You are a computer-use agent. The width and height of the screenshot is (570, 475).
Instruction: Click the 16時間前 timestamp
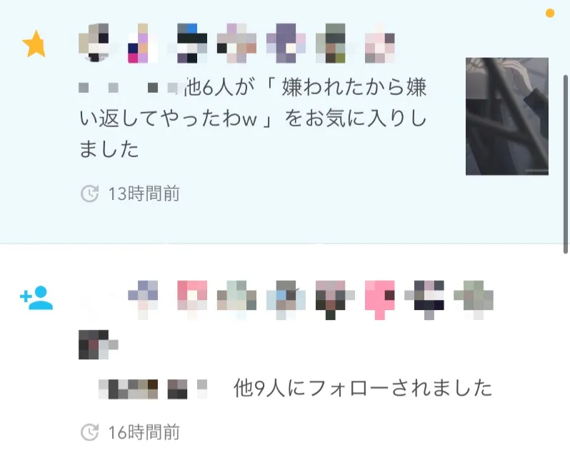144,432
